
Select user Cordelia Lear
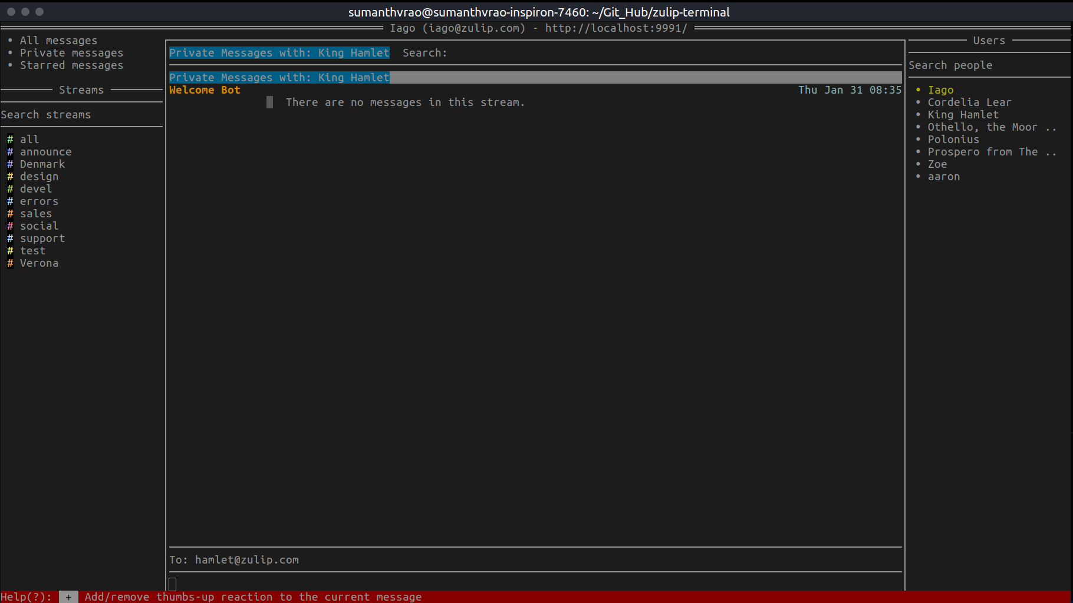[x=969, y=102]
